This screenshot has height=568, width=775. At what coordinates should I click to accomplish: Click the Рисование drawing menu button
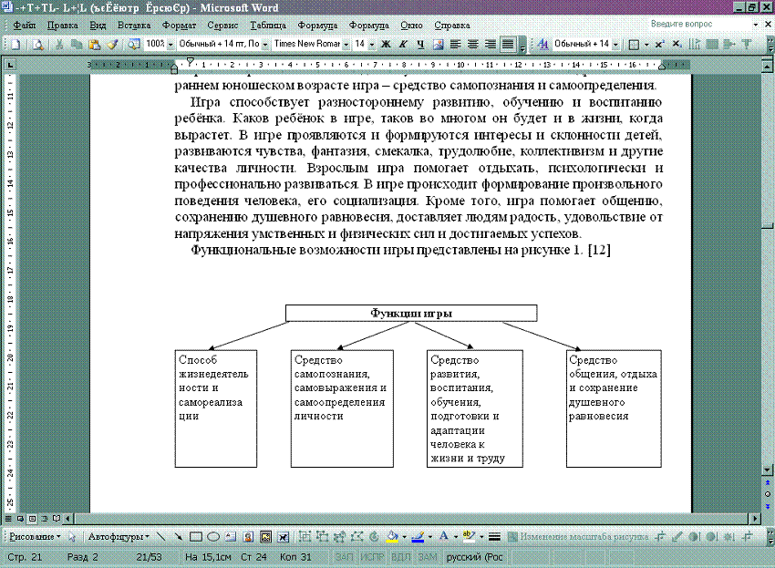click(x=35, y=536)
